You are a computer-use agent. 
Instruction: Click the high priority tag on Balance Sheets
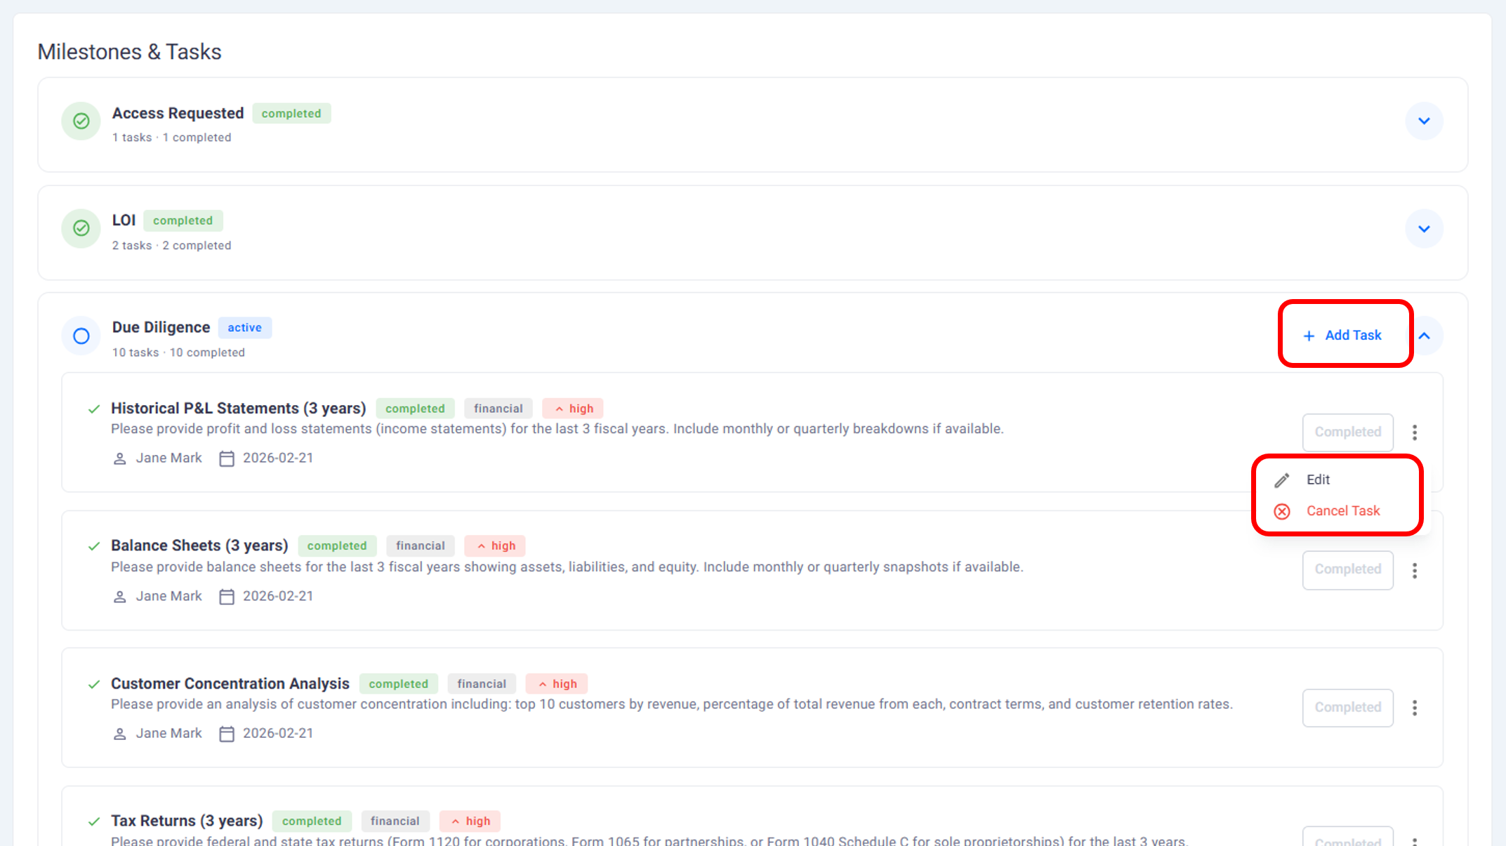tap(495, 546)
